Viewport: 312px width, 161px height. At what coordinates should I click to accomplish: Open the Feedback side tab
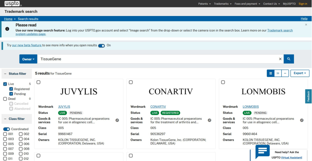tap(308, 96)
